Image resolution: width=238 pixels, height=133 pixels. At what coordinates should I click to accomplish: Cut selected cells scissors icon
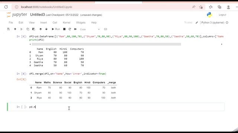pos(22,29)
